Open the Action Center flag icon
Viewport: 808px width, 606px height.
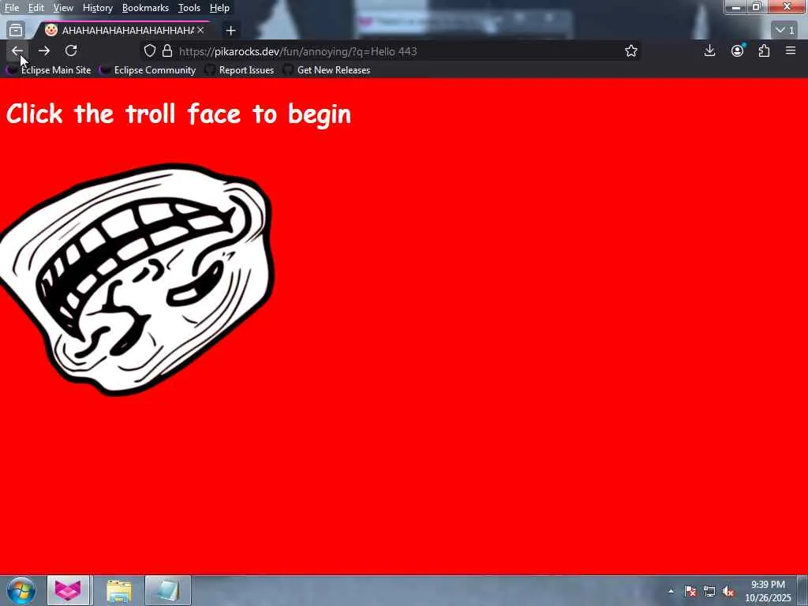(x=690, y=591)
